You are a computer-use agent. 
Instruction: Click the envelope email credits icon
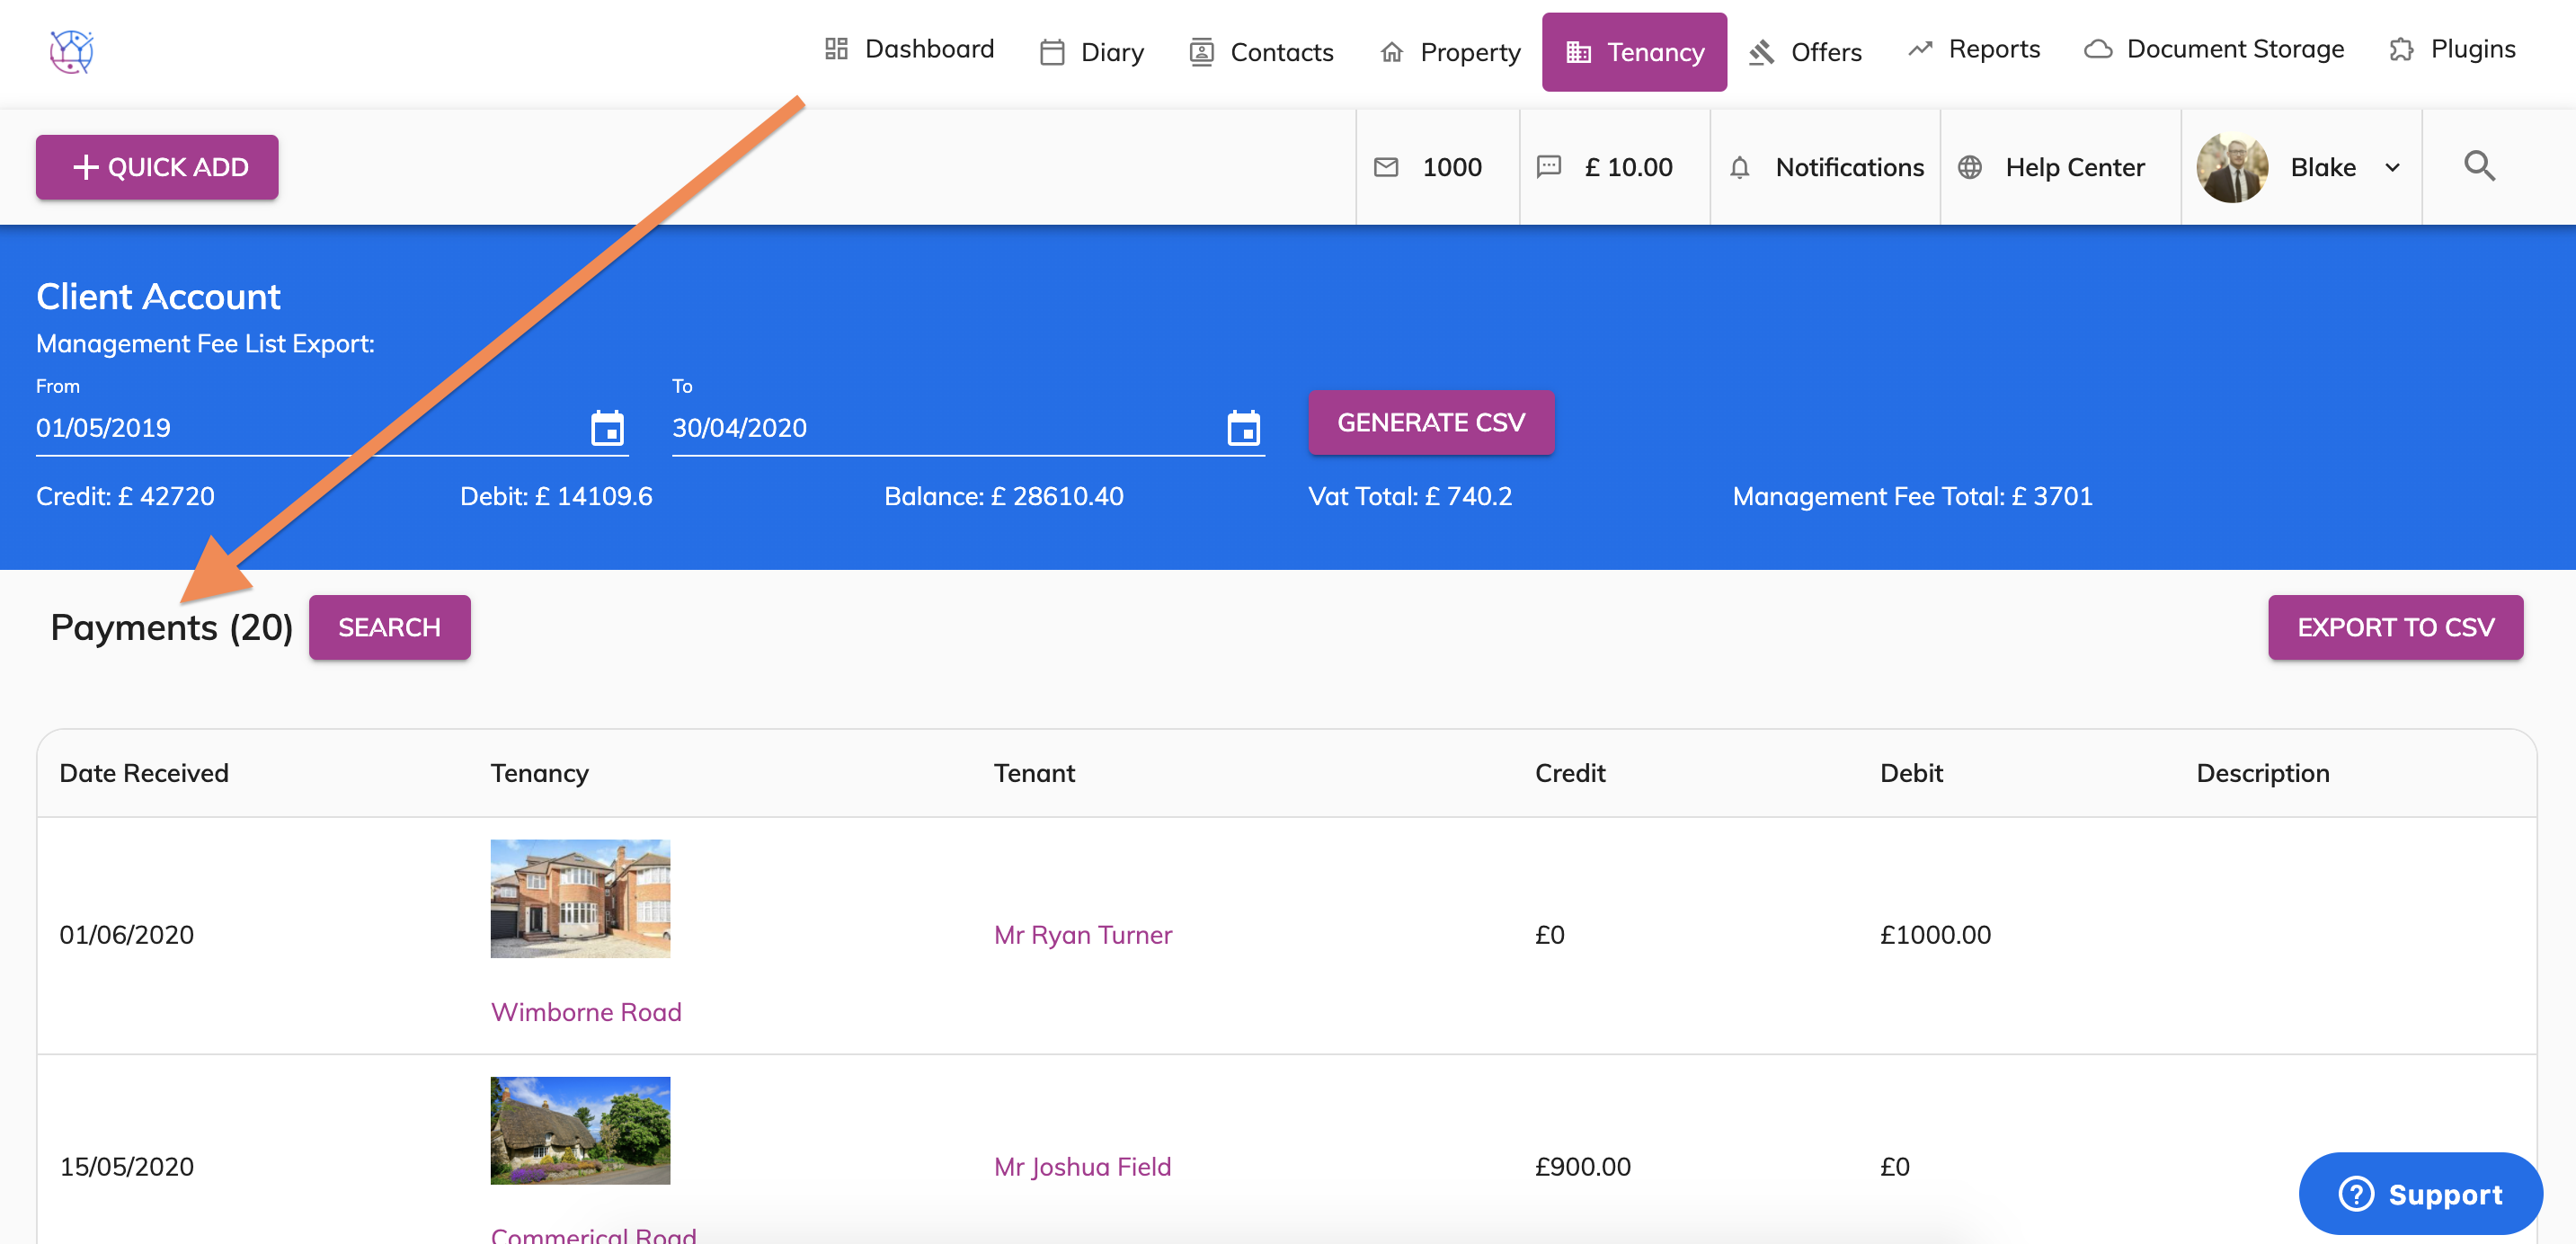coord(1386,167)
